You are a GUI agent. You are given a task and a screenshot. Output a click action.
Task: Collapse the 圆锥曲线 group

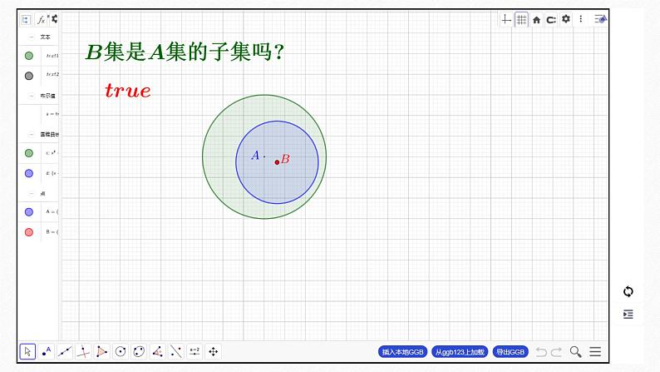31,134
